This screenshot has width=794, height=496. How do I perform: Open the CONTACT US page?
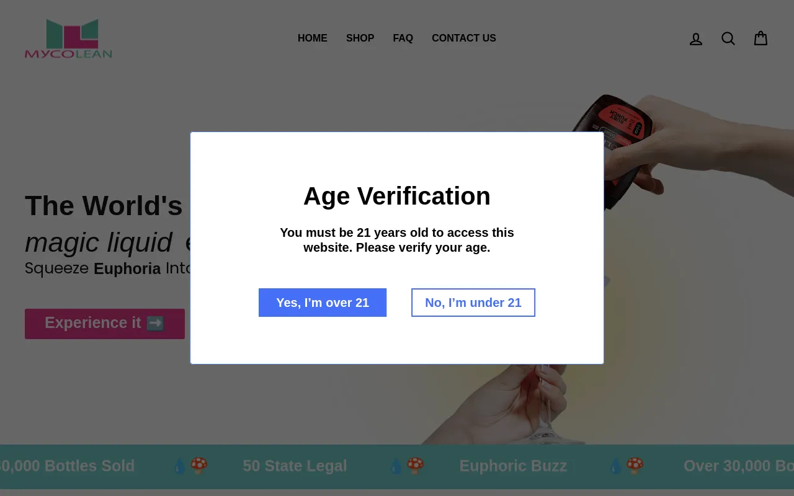coord(464,38)
